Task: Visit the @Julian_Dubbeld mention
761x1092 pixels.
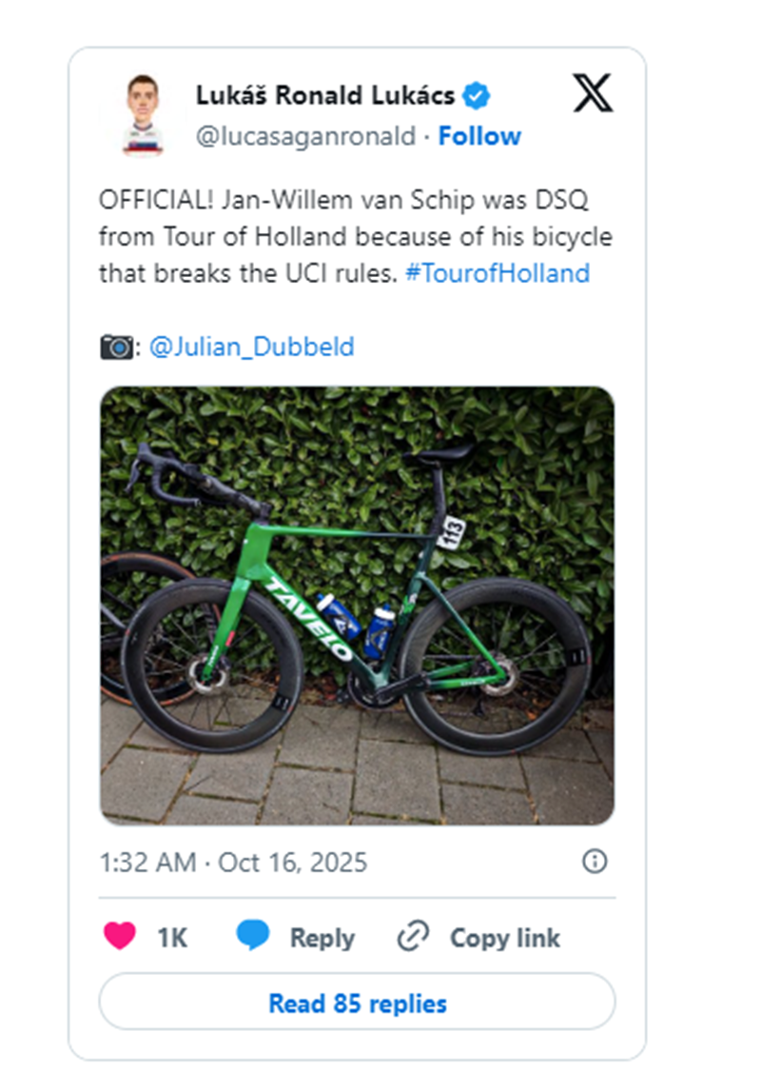Action: click(252, 347)
